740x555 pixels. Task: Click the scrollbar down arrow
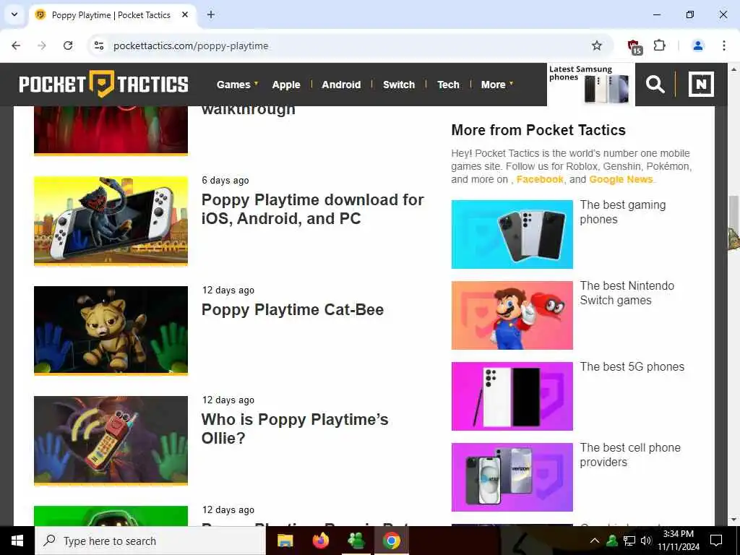pyautogui.click(x=734, y=520)
